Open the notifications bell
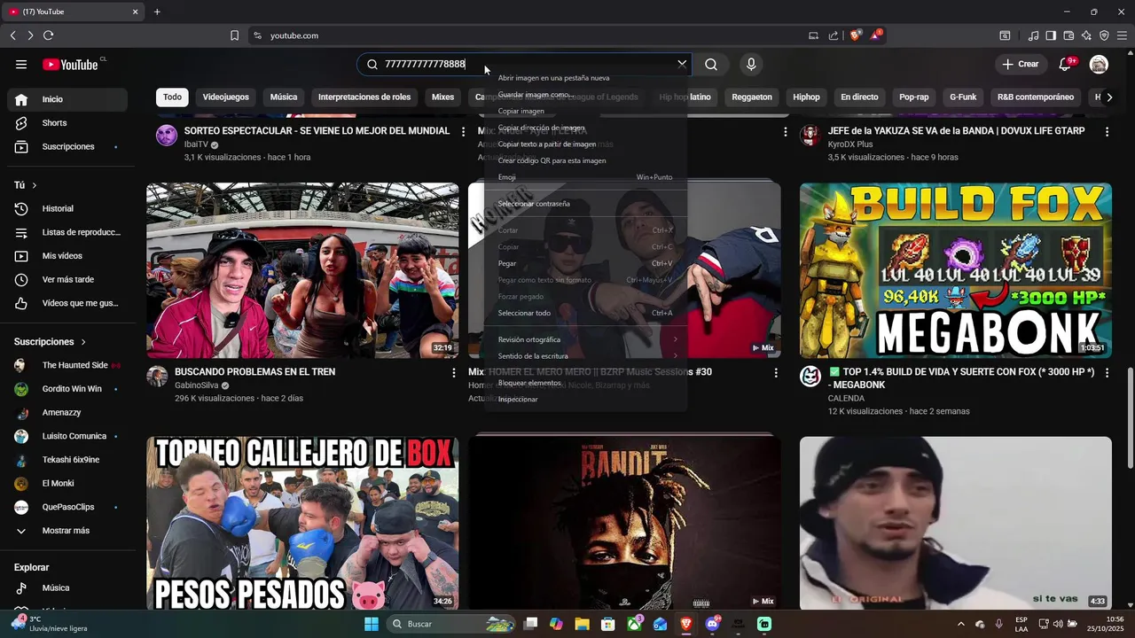Viewport: 1135px width, 638px height. pyautogui.click(x=1067, y=64)
